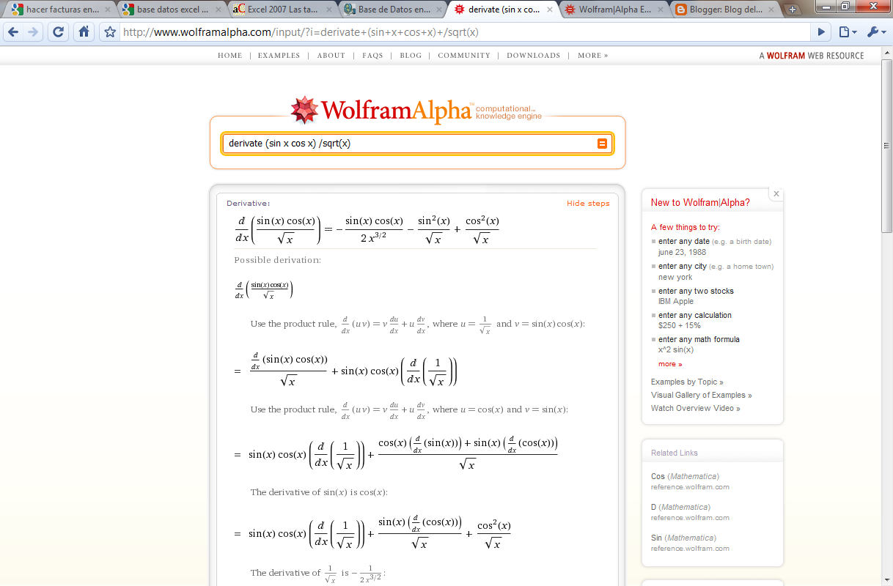Click the go arrow in address bar
Viewport: 893px width, 586px height.
tap(823, 32)
